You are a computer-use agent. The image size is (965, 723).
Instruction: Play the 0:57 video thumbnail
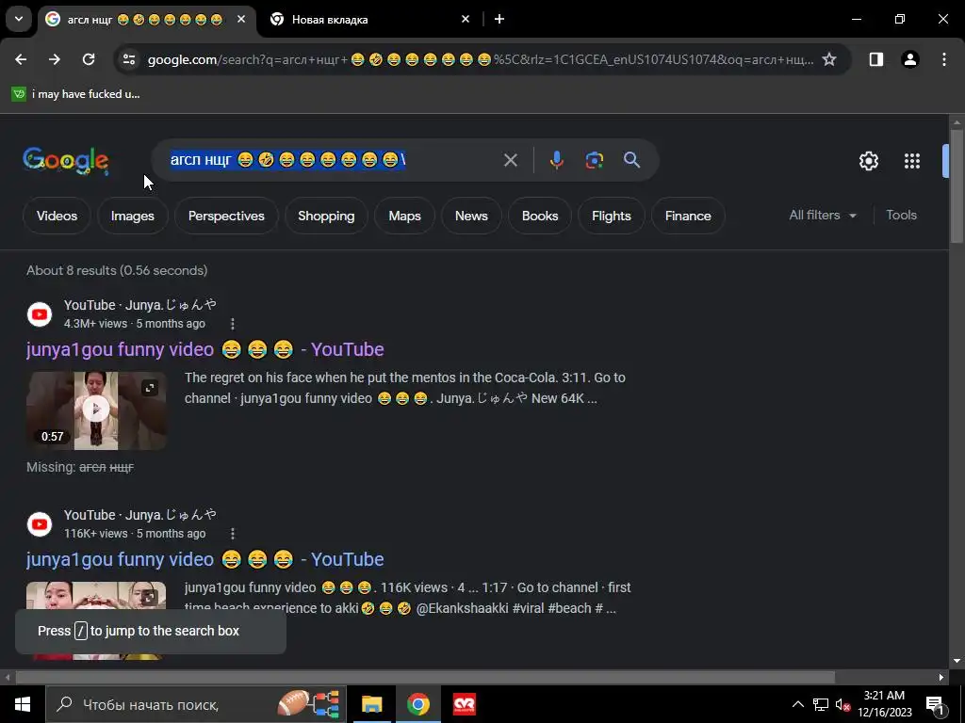tap(96, 410)
